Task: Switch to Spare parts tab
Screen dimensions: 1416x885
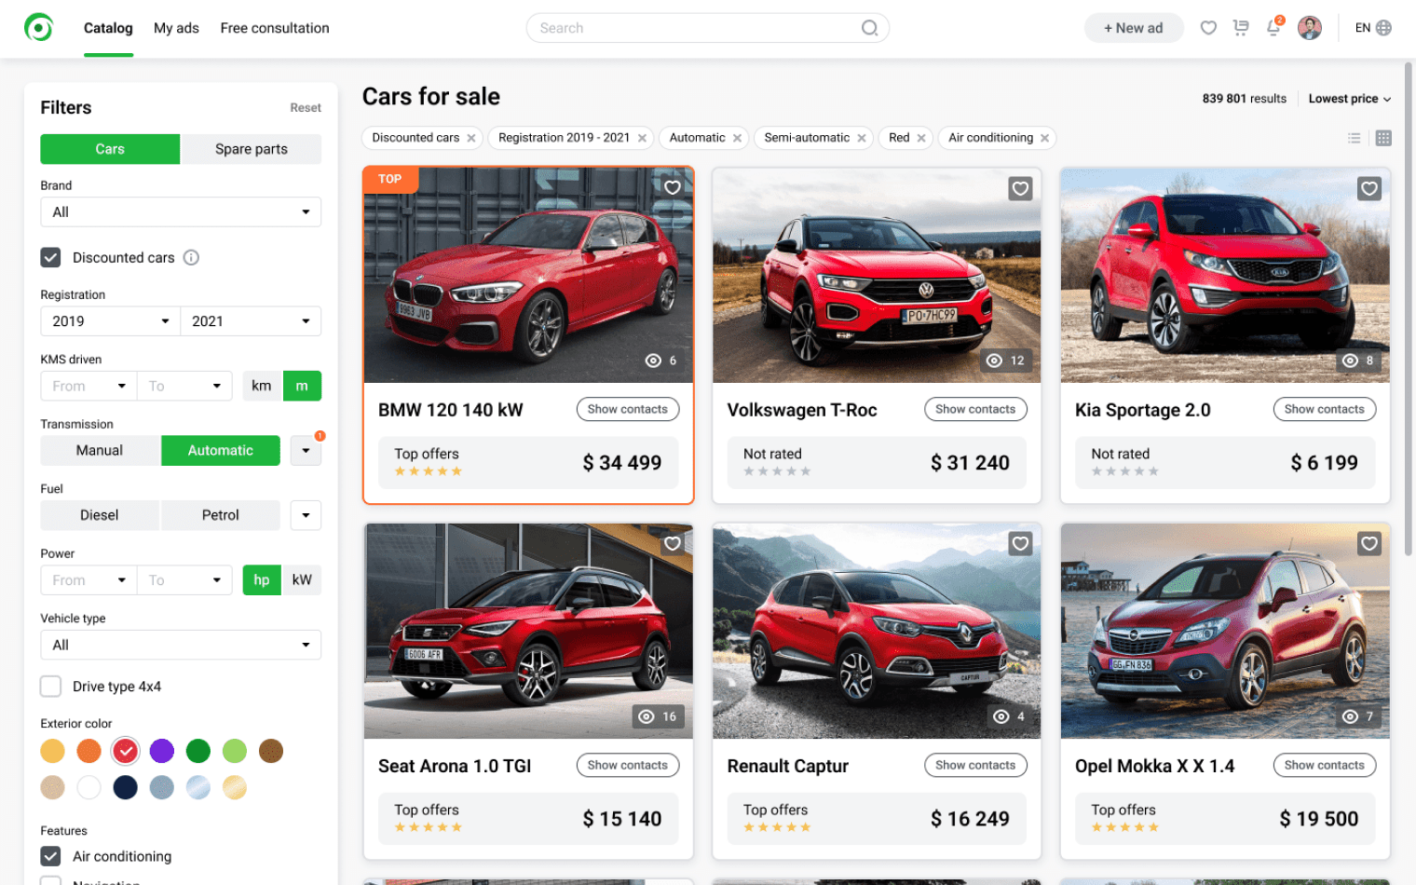Action: tap(252, 149)
